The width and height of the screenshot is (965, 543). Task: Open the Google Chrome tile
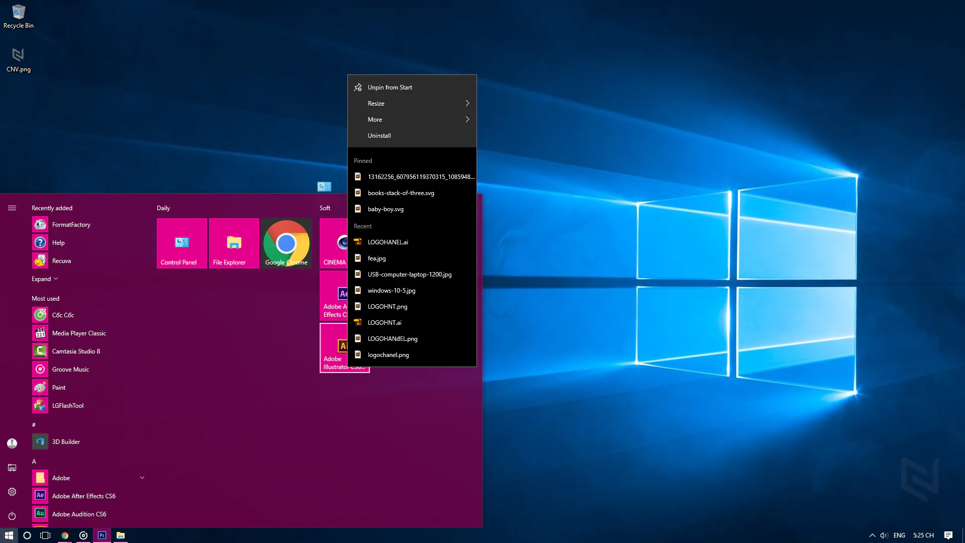pyautogui.click(x=286, y=243)
